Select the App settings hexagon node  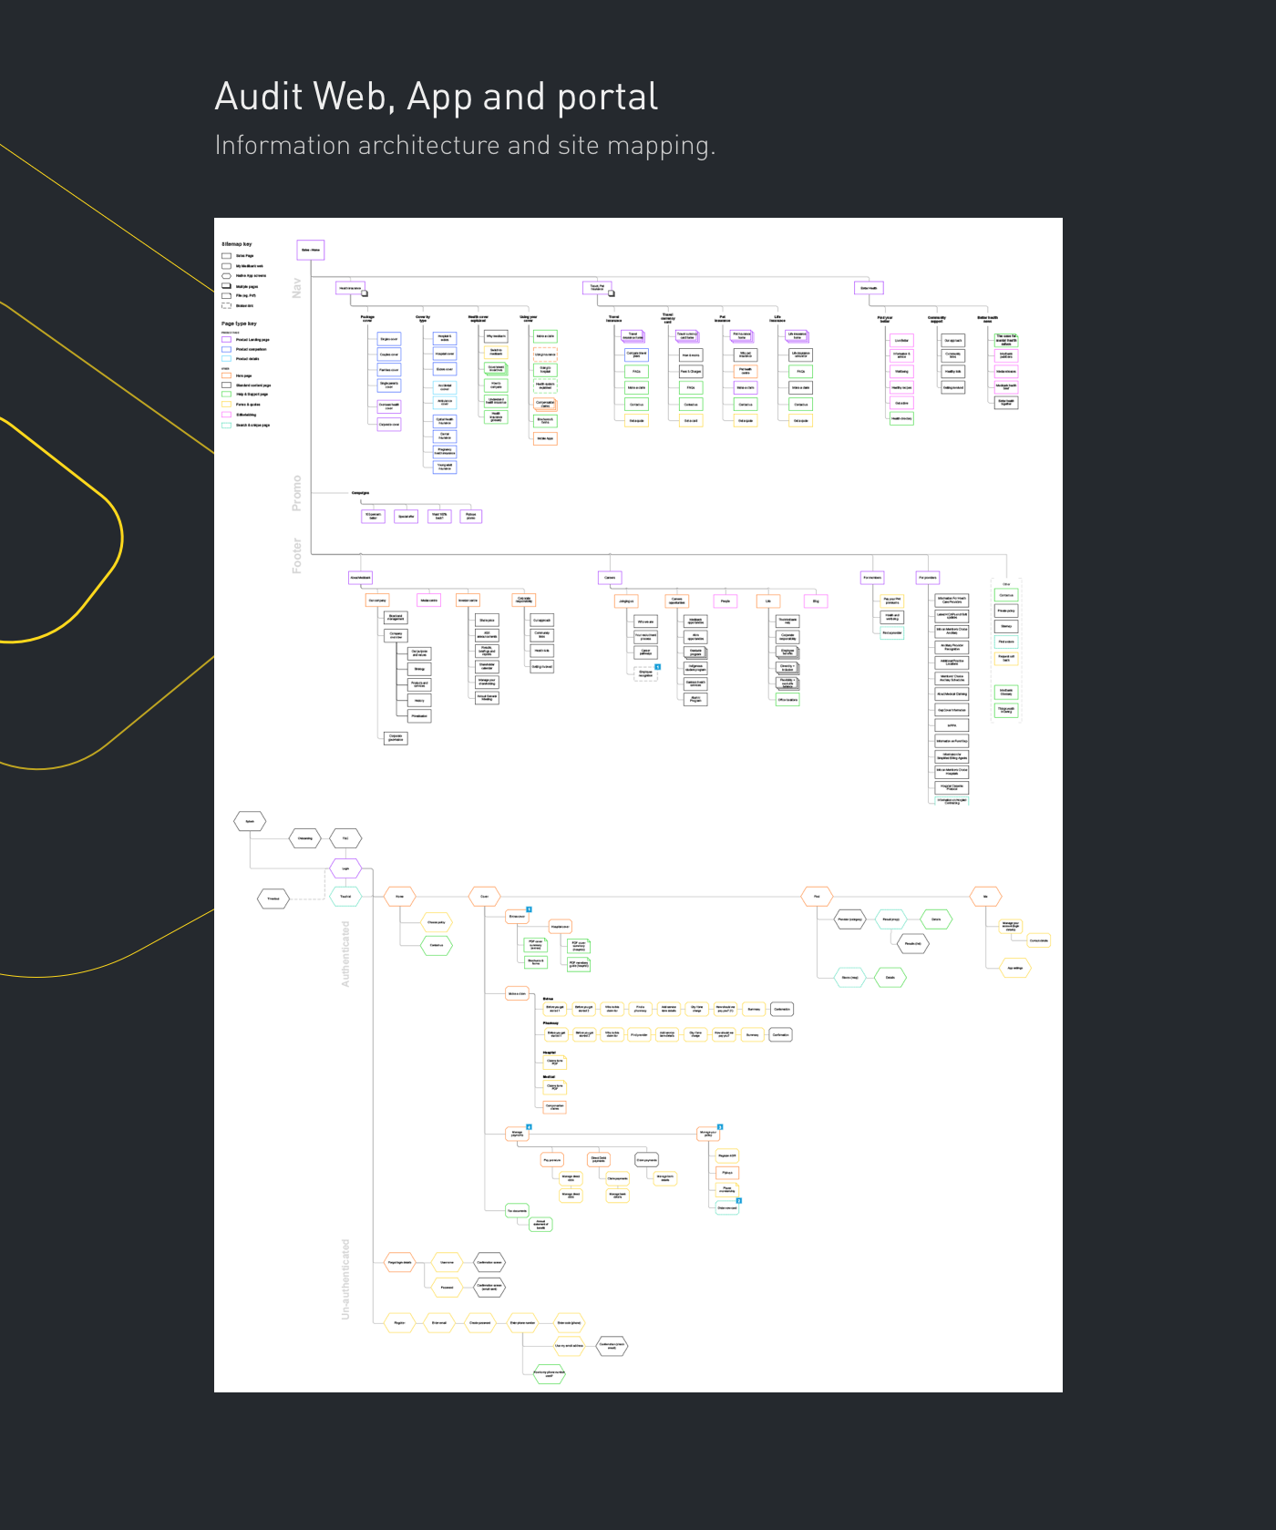1014,968
